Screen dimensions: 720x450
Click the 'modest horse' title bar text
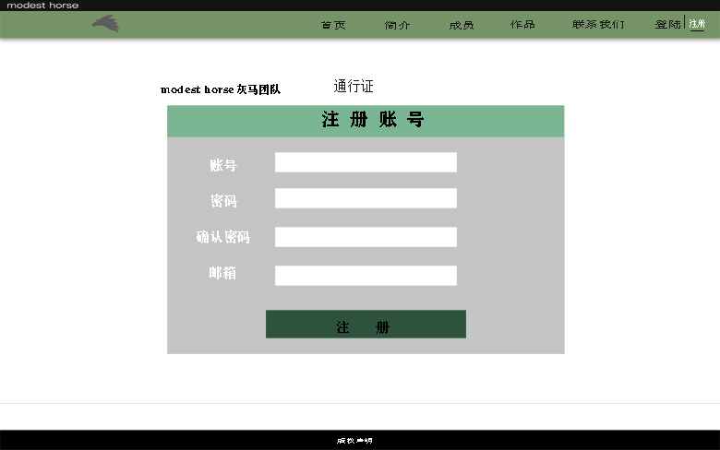pyautogui.click(x=42, y=6)
